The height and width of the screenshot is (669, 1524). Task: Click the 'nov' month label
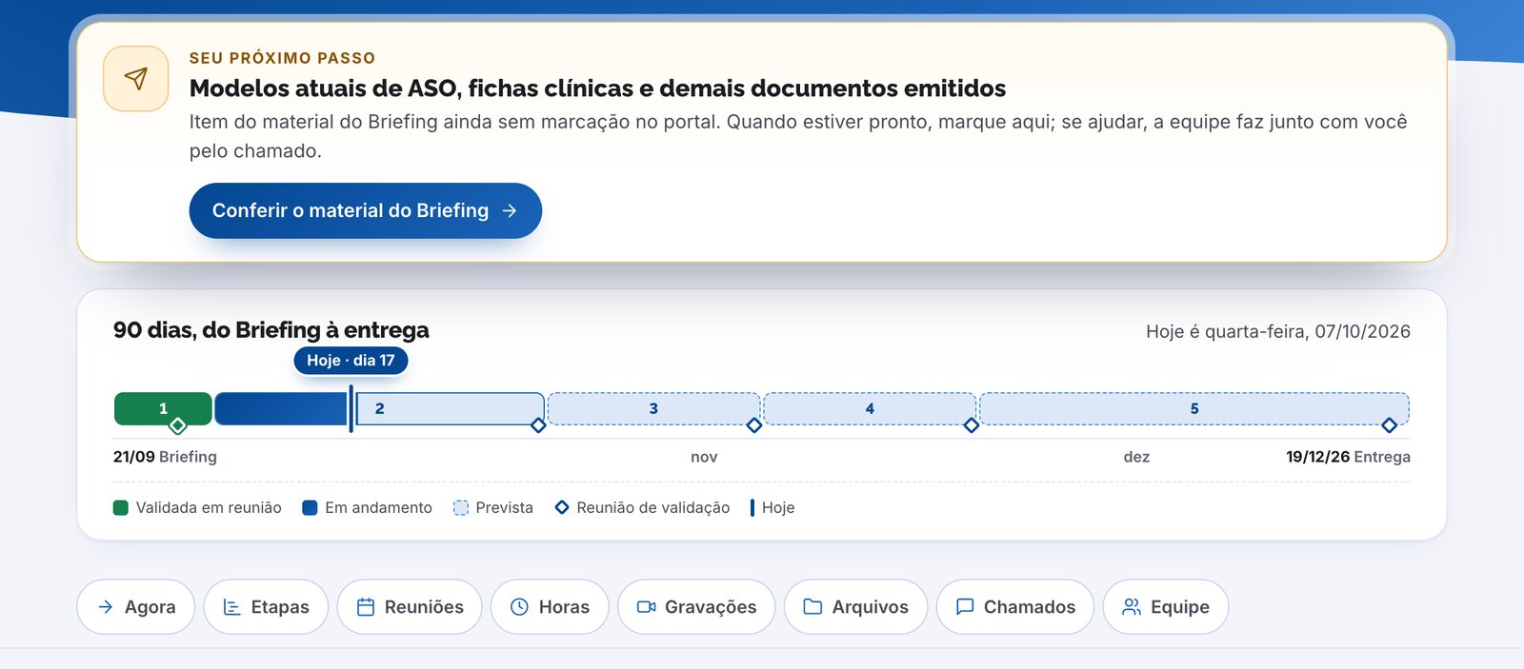click(x=704, y=457)
